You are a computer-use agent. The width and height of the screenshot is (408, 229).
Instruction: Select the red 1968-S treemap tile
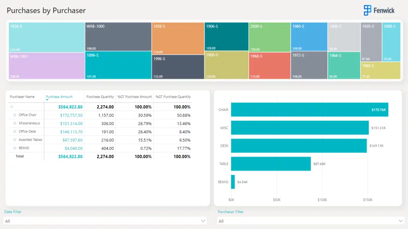tap(269, 66)
